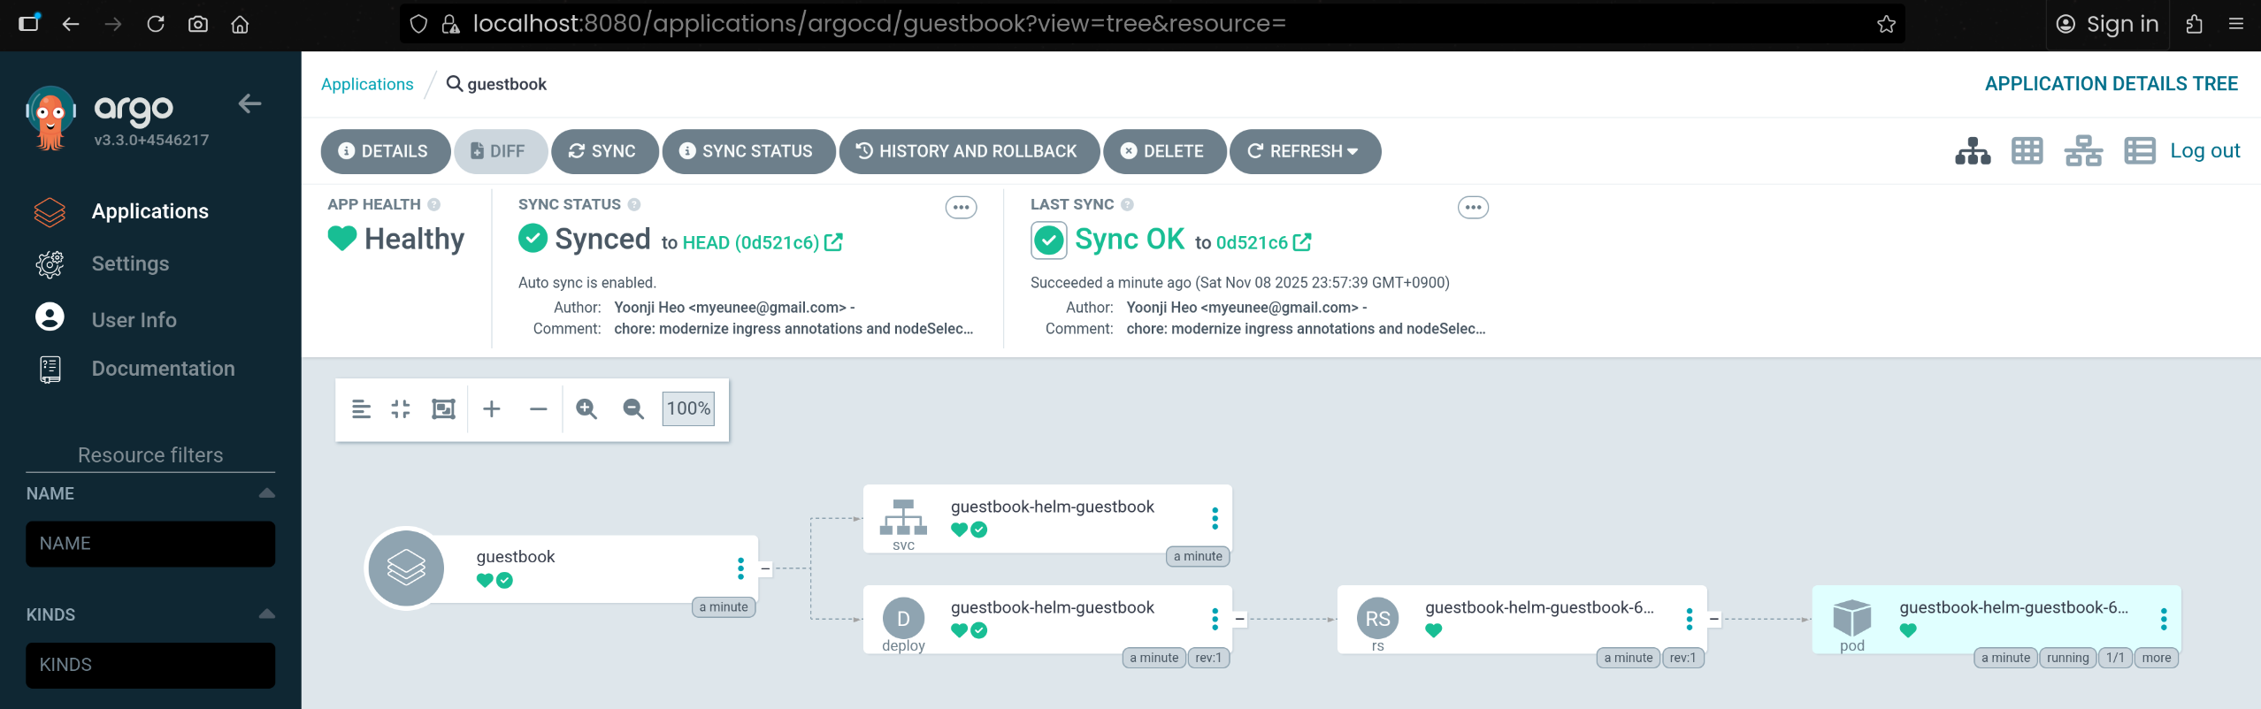2261x709 pixels.
Task: Collapse children of deploy node
Action: [x=1239, y=619]
